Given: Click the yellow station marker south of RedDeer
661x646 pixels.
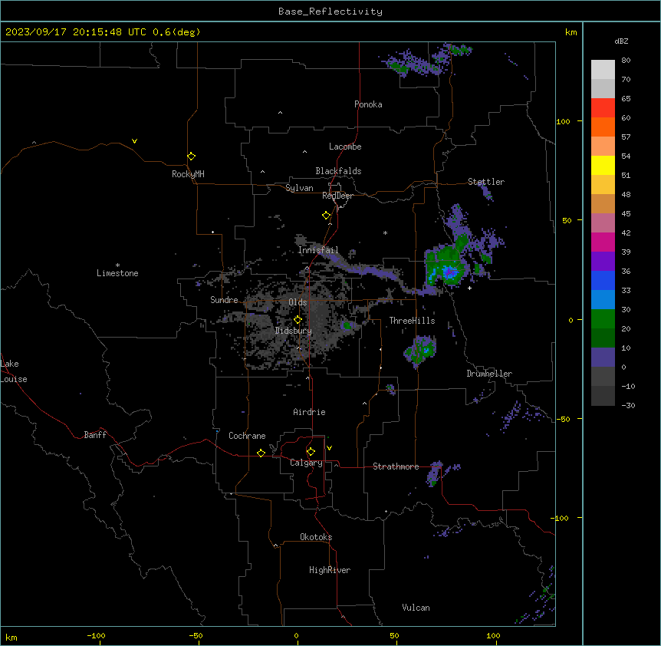Looking at the screenshot, I should coord(326,216).
